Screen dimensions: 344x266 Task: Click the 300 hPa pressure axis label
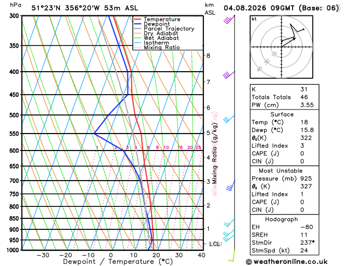15,16
